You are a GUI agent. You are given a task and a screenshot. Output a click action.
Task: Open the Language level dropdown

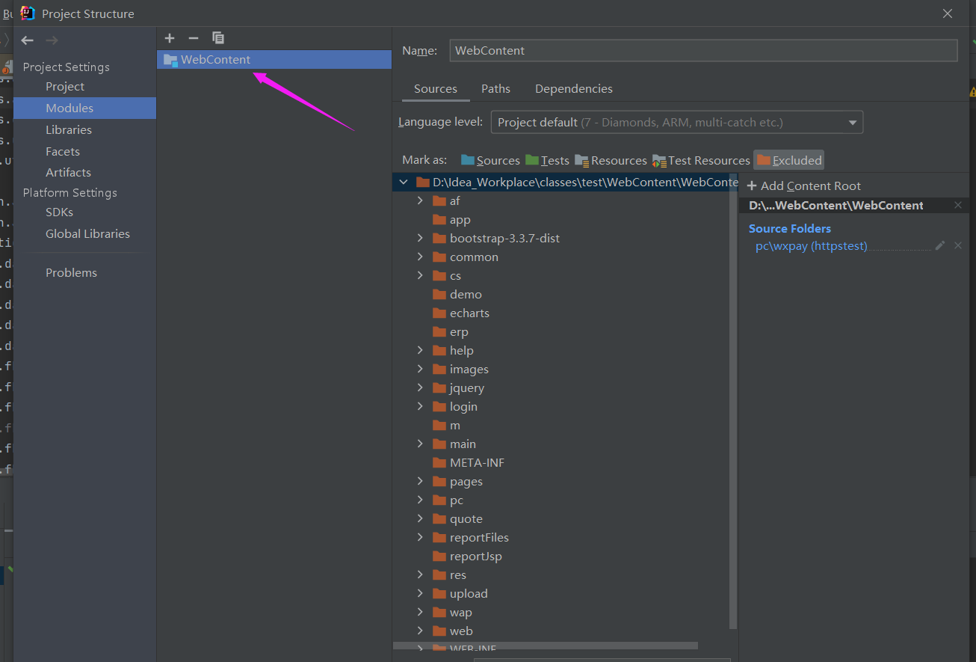point(676,122)
